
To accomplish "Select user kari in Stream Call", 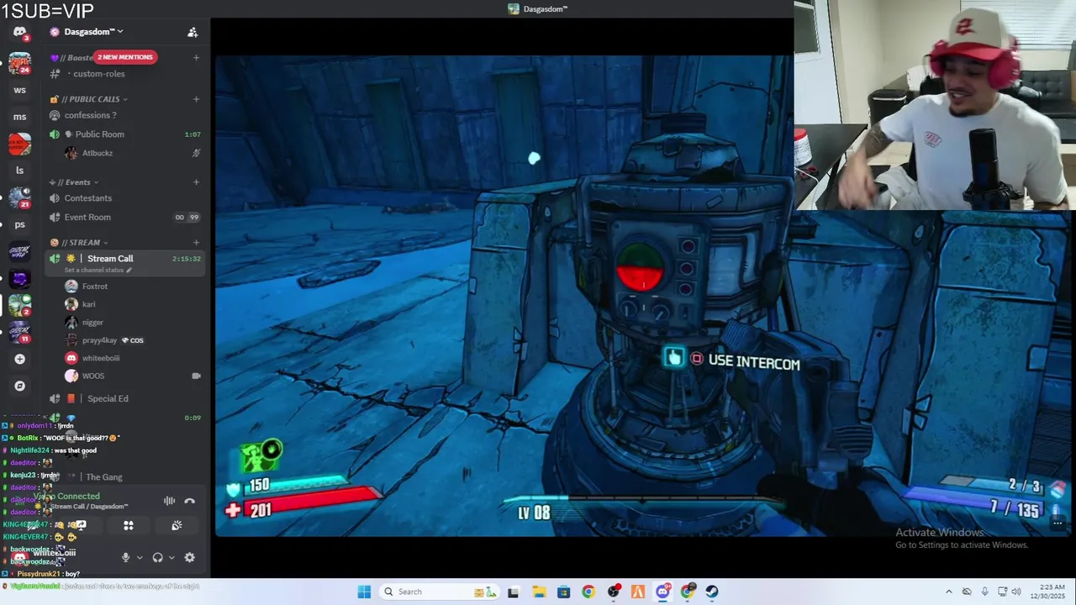I will (133, 304).
